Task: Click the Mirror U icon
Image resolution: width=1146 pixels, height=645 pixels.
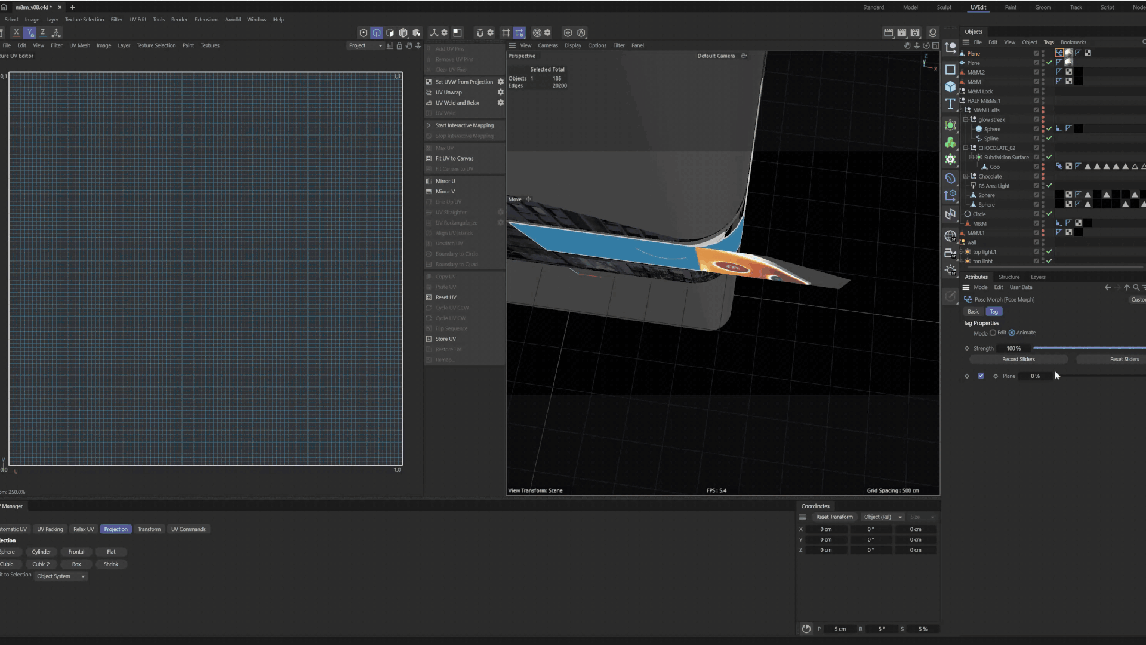Action: [x=429, y=181]
